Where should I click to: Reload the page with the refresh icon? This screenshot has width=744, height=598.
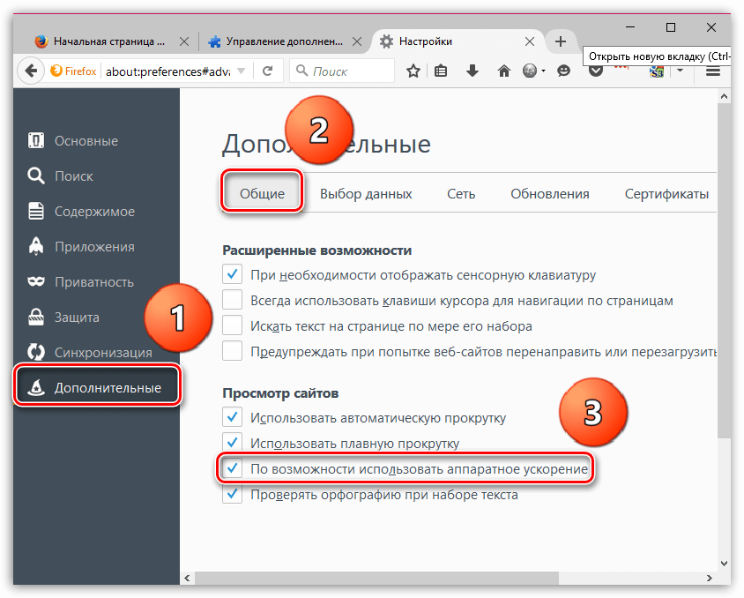267,71
